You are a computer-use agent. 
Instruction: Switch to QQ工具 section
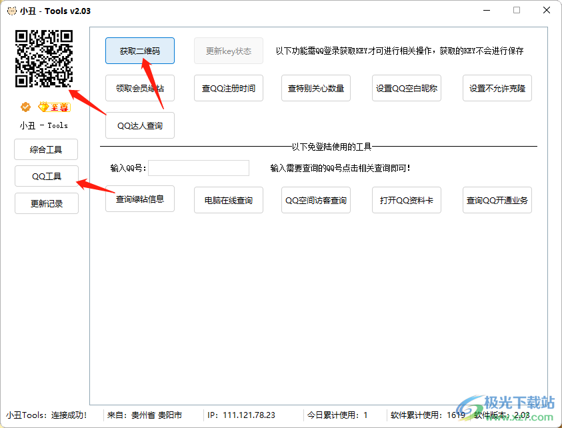pos(47,176)
